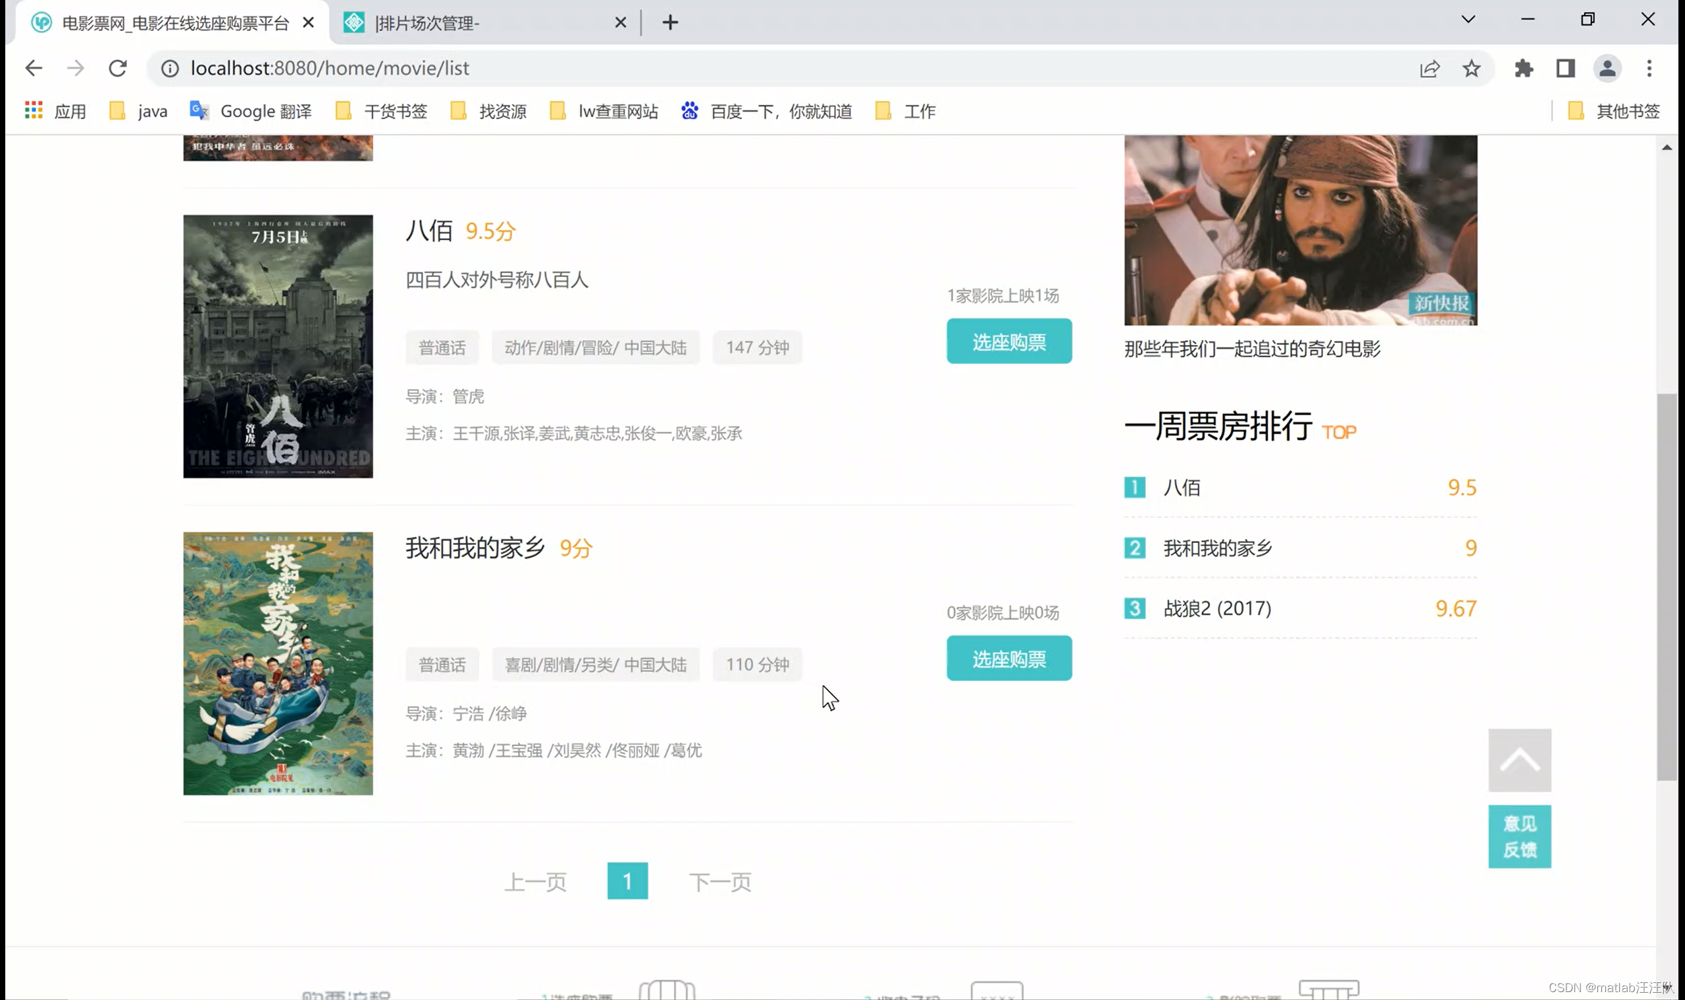Expand the tab search dropdown arrow

(1468, 20)
